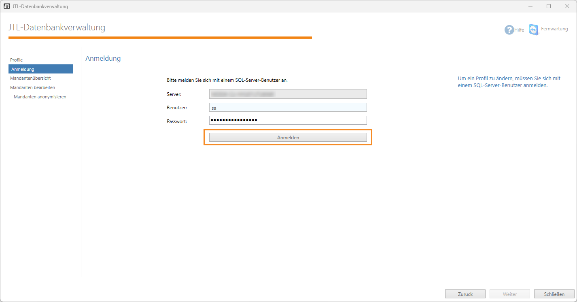577x302 pixels.
Task: Select Mandanten anonymisieren sub-item
Action: click(x=40, y=97)
